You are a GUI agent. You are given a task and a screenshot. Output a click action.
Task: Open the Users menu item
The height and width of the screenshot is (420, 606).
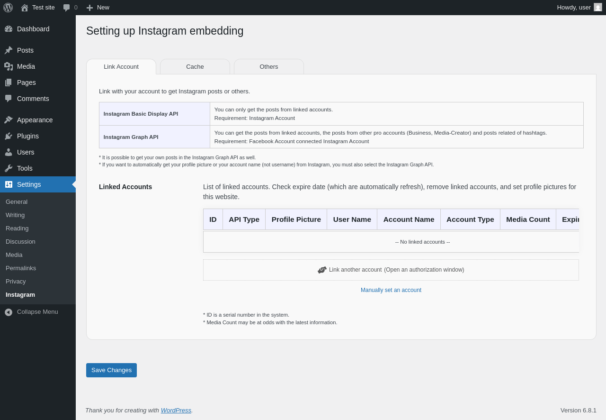[x=26, y=152]
